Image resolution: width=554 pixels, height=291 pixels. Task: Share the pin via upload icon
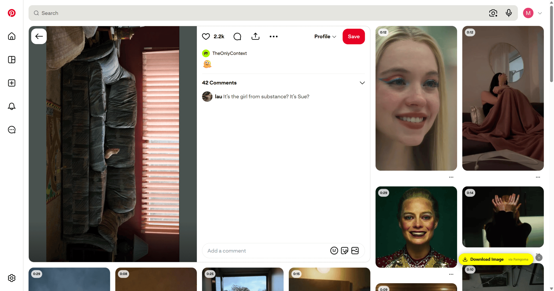[x=255, y=37]
